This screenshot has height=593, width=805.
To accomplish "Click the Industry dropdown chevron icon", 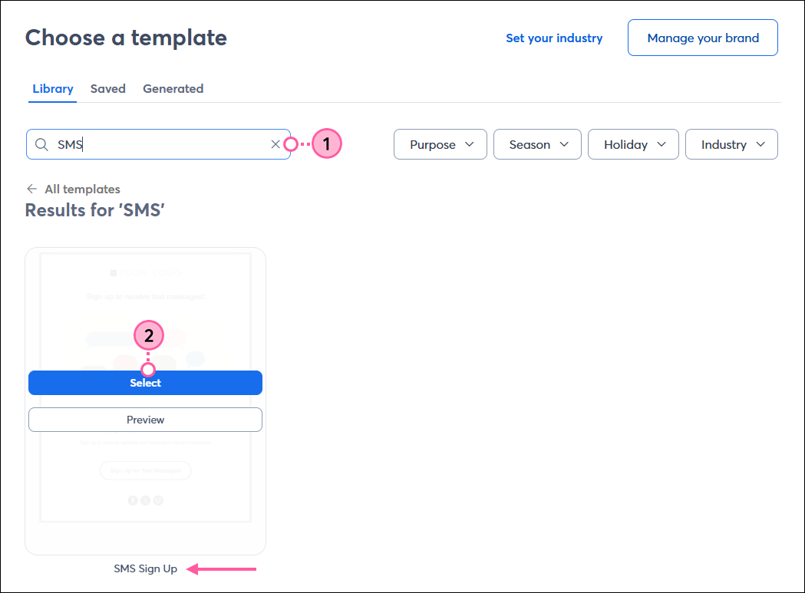I will tap(760, 144).
